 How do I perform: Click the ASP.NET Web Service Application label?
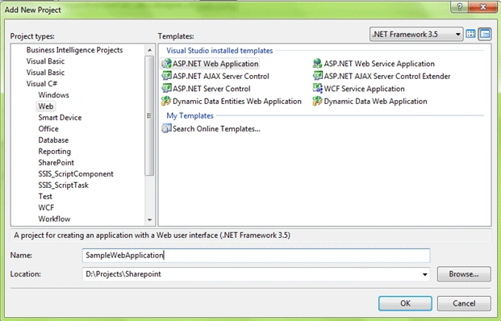tap(379, 64)
